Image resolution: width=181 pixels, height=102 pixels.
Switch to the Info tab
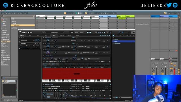[46, 35]
